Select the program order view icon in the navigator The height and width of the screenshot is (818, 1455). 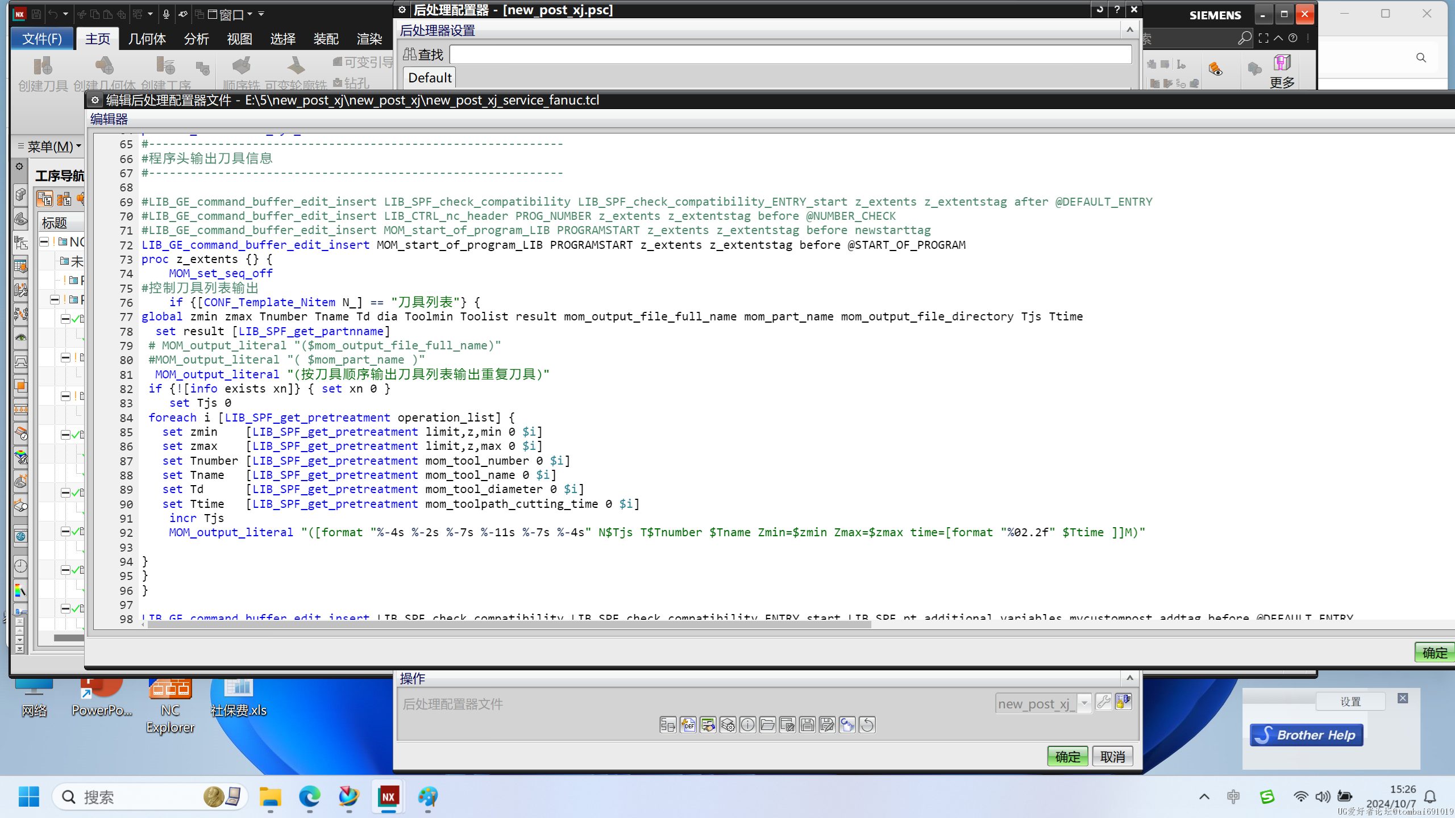coord(45,199)
